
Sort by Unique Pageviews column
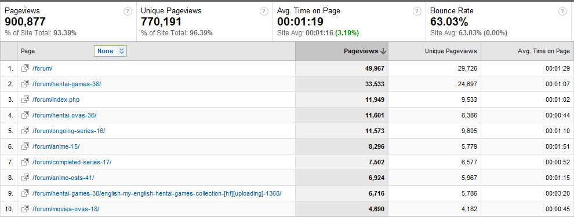click(451, 51)
